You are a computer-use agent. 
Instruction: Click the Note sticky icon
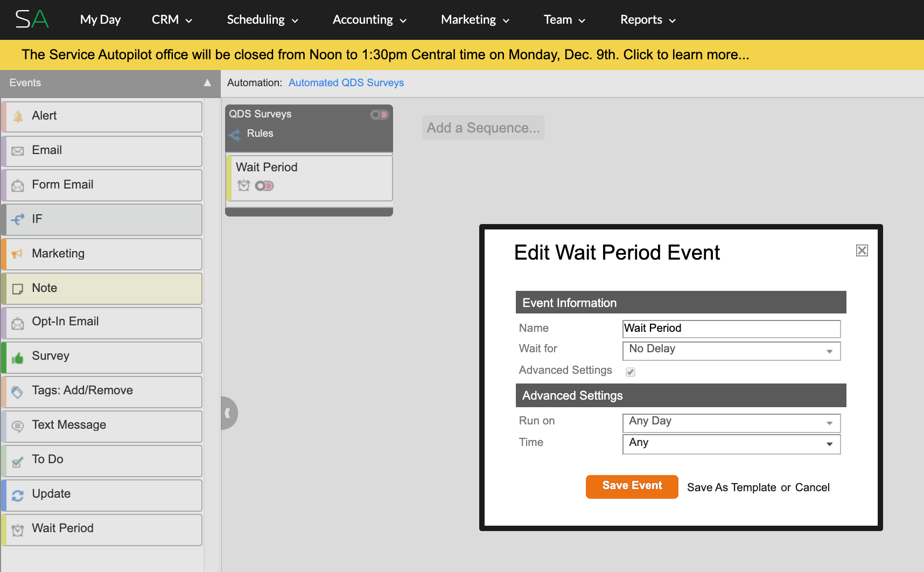pyautogui.click(x=18, y=289)
